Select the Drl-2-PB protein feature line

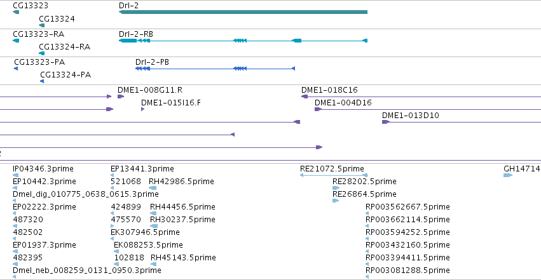(x=215, y=69)
